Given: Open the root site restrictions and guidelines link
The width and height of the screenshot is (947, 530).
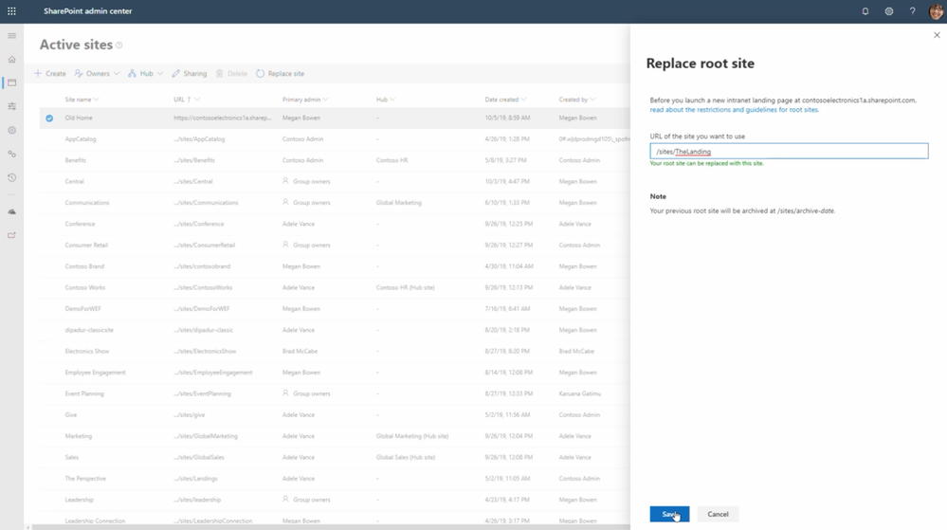Looking at the screenshot, I should 734,110.
